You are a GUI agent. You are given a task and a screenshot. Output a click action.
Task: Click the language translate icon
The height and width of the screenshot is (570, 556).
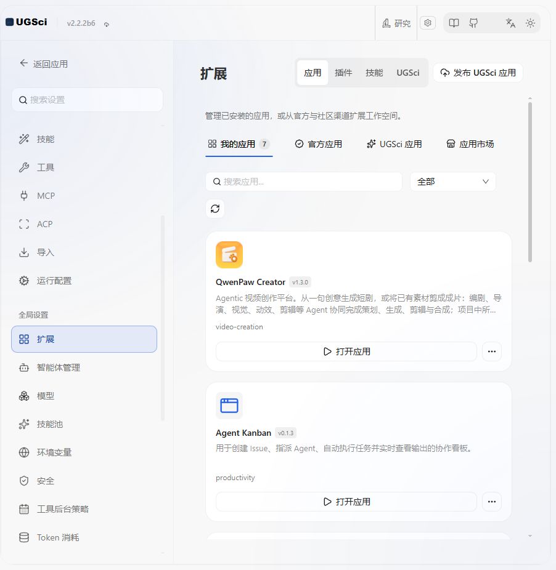510,23
